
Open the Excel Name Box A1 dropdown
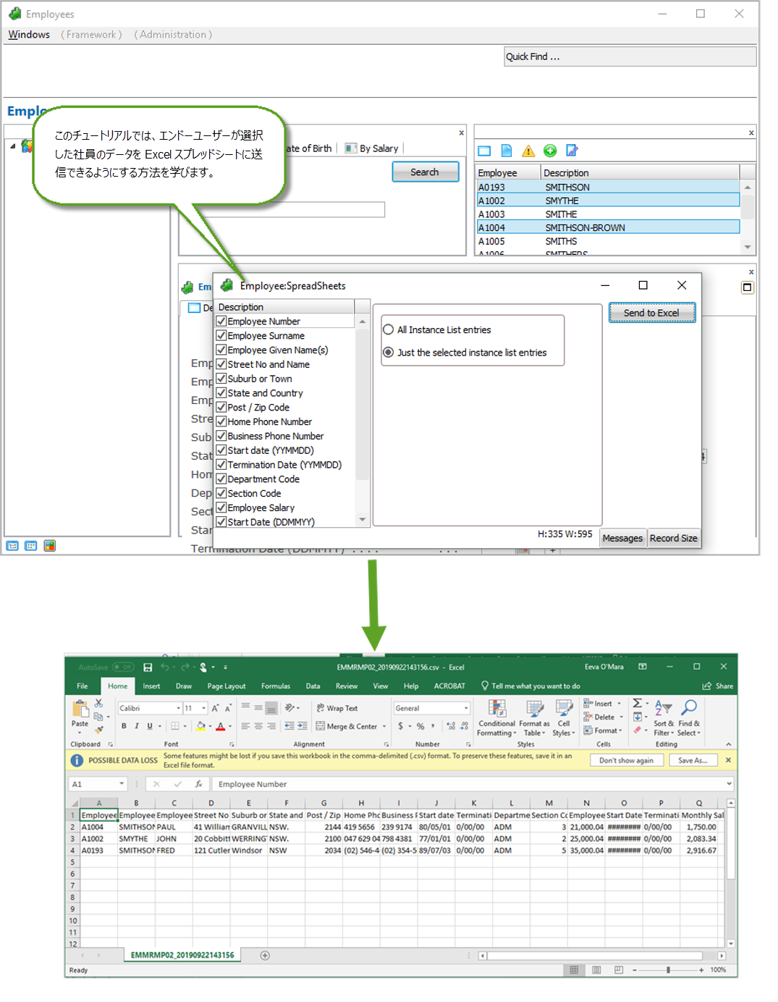pos(122,784)
